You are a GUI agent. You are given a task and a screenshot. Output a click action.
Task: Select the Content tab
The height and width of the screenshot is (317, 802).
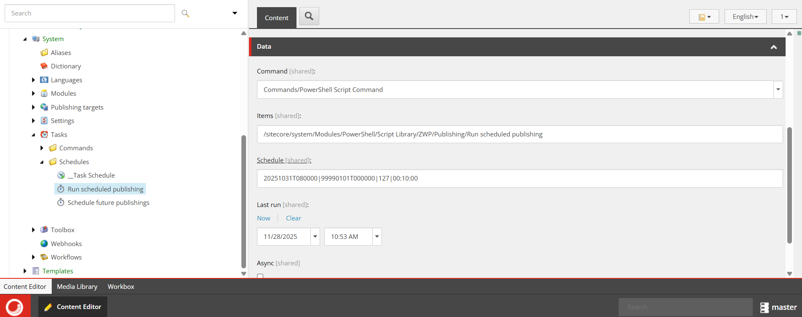click(277, 18)
